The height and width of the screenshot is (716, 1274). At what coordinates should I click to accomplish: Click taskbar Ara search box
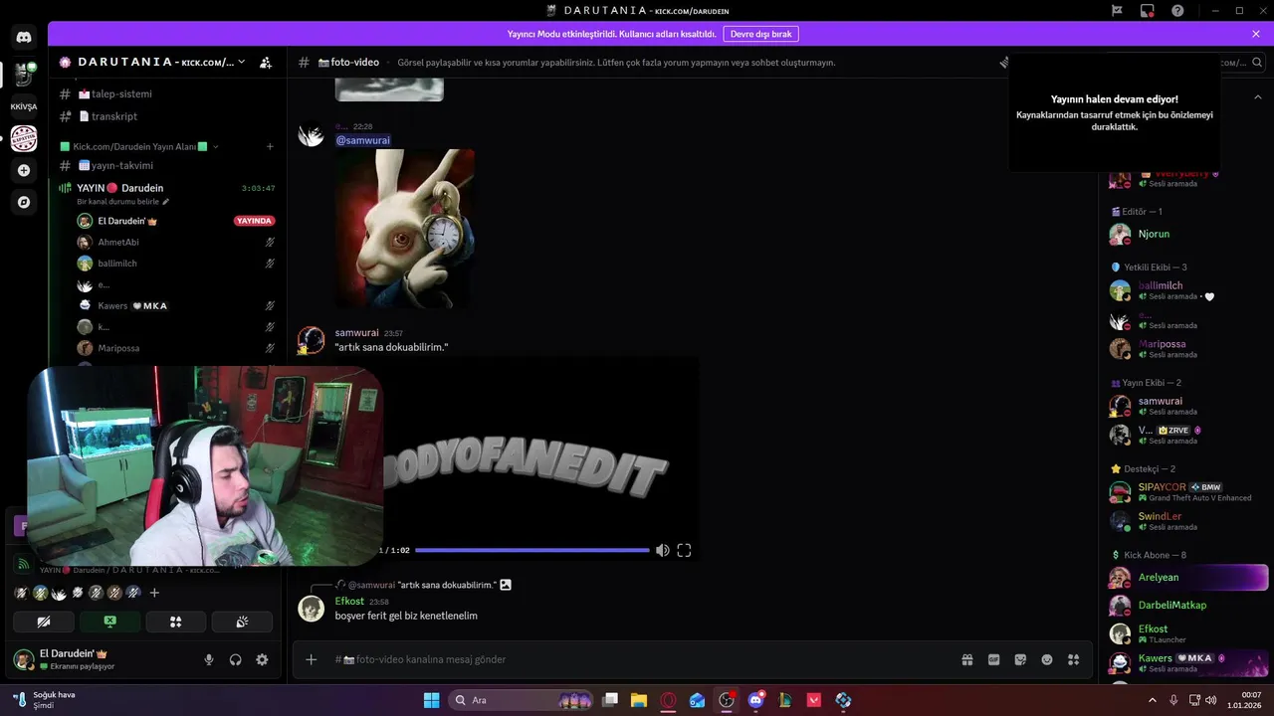(x=522, y=700)
